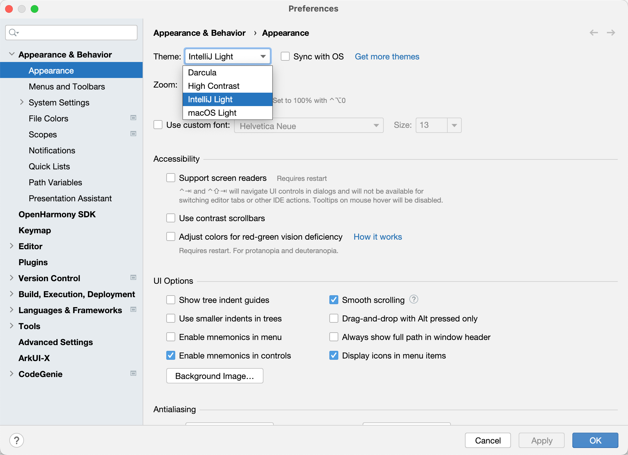This screenshot has height=455, width=628.
Task: Click File Colors project-level icon
Action: (133, 118)
